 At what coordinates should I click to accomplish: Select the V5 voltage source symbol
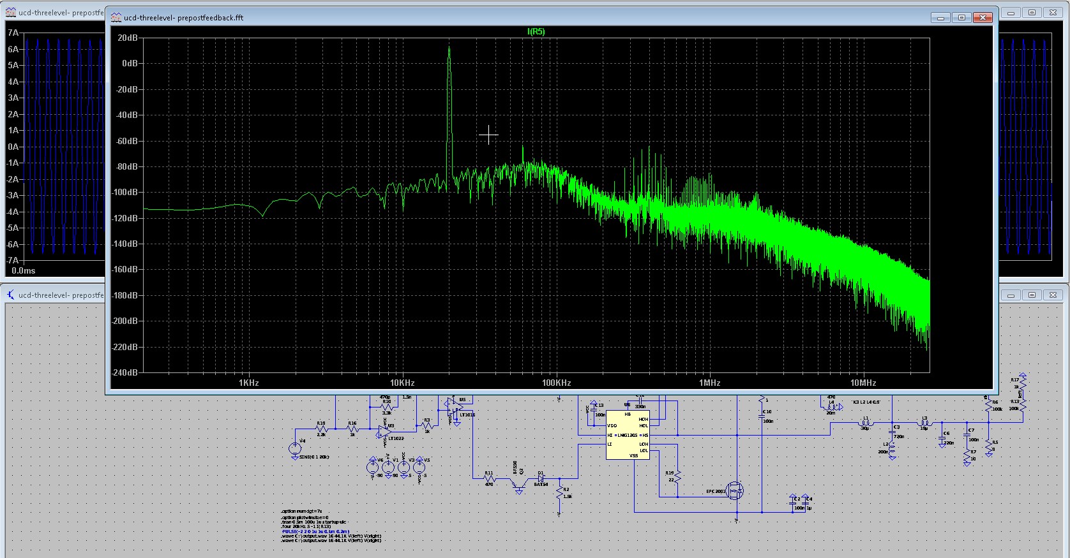(419, 467)
